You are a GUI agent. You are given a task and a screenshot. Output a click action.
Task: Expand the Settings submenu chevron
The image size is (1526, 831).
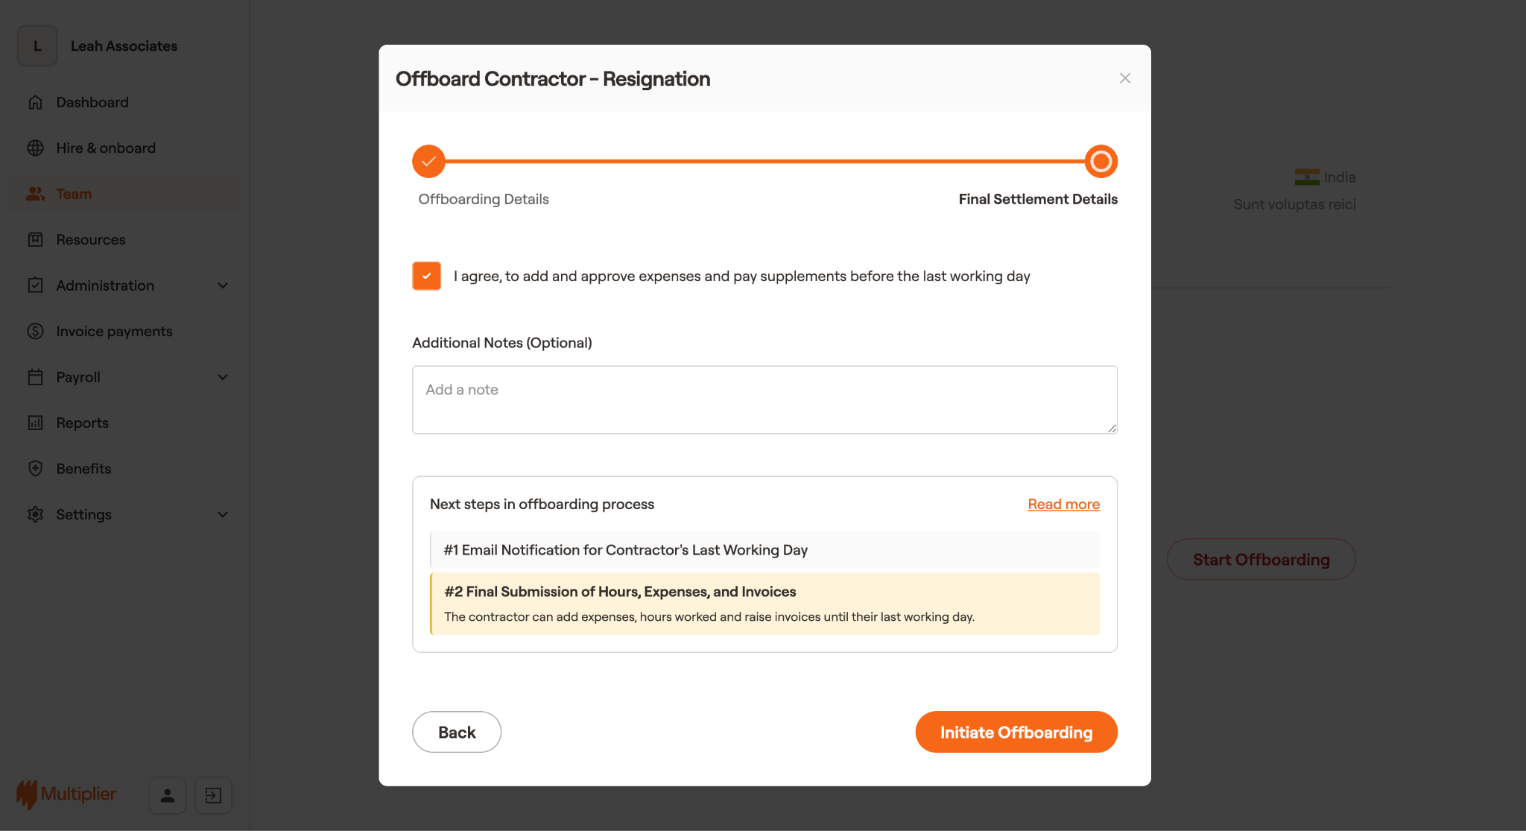pyautogui.click(x=223, y=514)
